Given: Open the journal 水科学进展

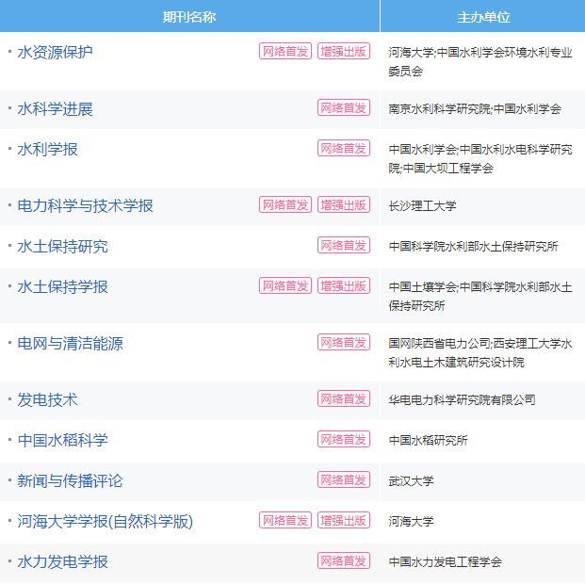Looking at the screenshot, I should coord(55,109).
